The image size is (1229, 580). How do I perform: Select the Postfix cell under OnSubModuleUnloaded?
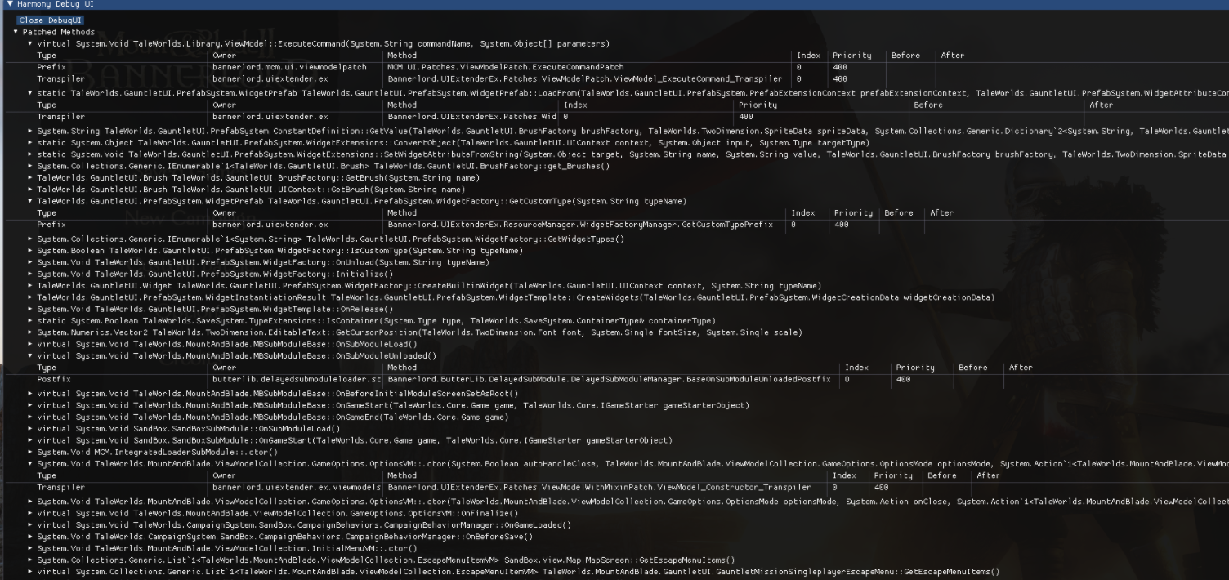(x=54, y=379)
